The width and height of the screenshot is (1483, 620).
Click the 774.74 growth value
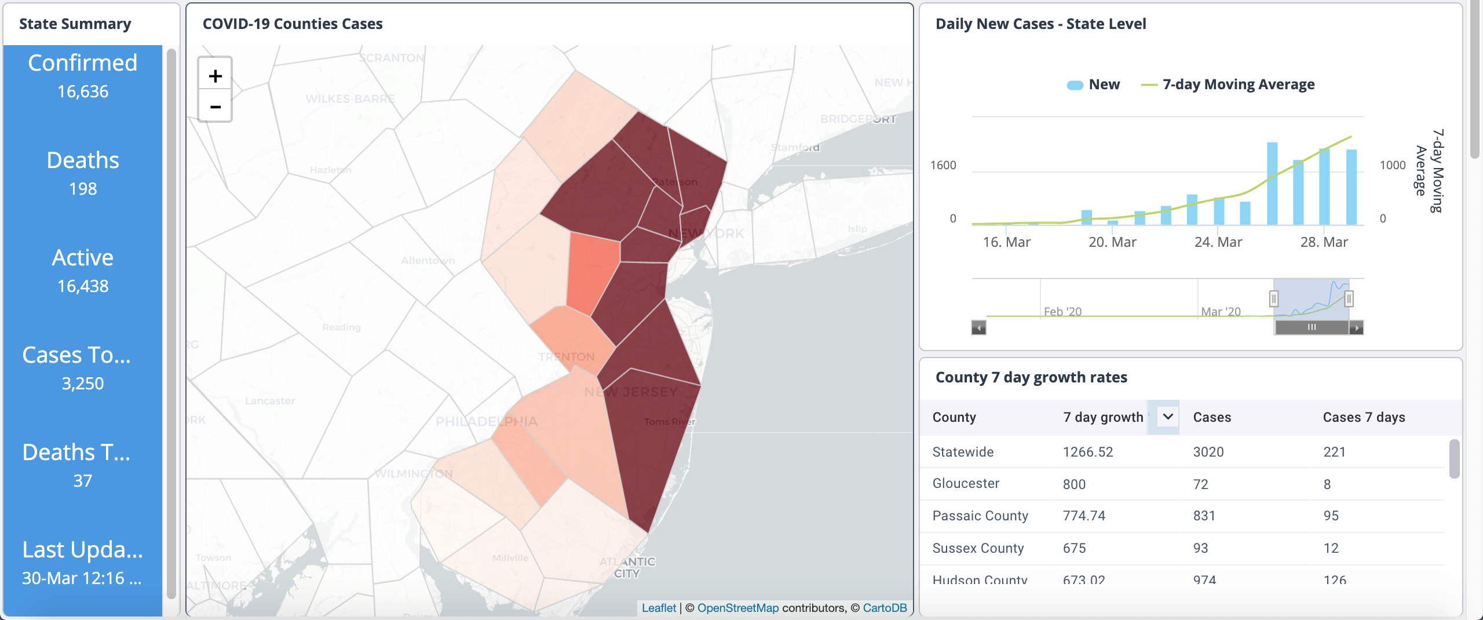tap(1084, 516)
